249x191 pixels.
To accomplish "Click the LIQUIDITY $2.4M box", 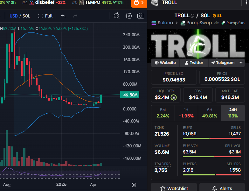I will click(x=166, y=95).
